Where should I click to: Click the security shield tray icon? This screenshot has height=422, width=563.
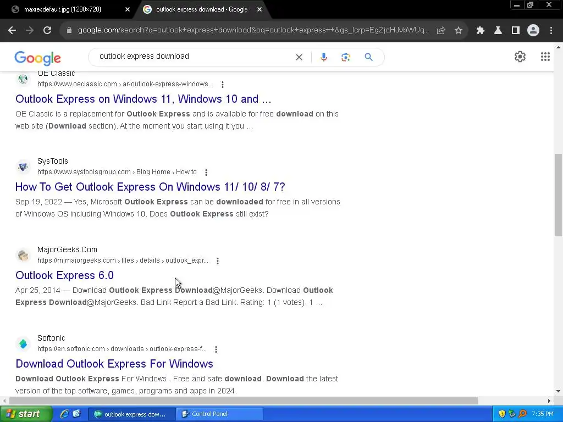pyautogui.click(x=501, y=414)
